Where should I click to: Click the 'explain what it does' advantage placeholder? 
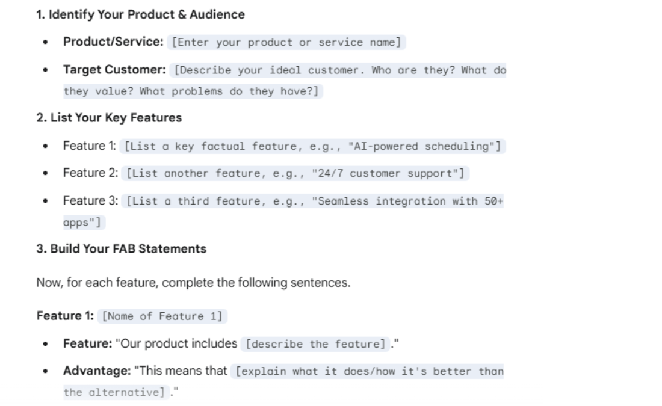(368, 372)
